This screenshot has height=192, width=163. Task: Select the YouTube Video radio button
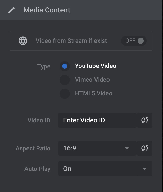(65, 66)
